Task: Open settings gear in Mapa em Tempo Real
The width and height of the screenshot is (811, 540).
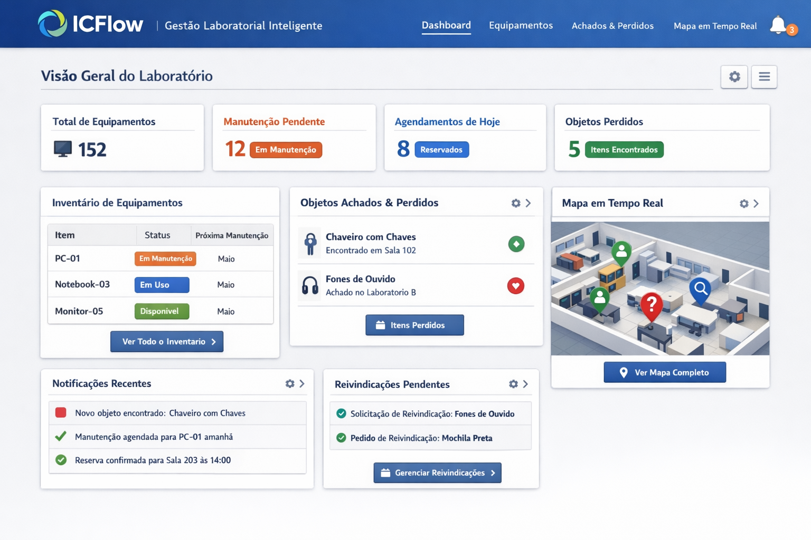Action: [x=743, y=204]
